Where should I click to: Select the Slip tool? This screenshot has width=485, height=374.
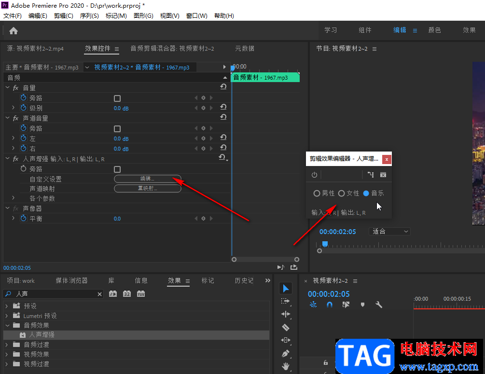pos(286,340)
